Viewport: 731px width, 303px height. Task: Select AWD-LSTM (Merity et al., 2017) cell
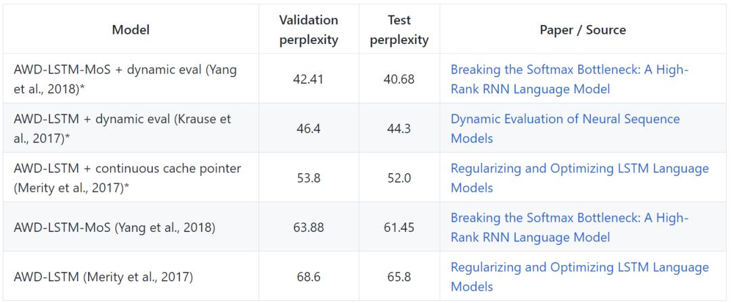[x=104, y=277]
